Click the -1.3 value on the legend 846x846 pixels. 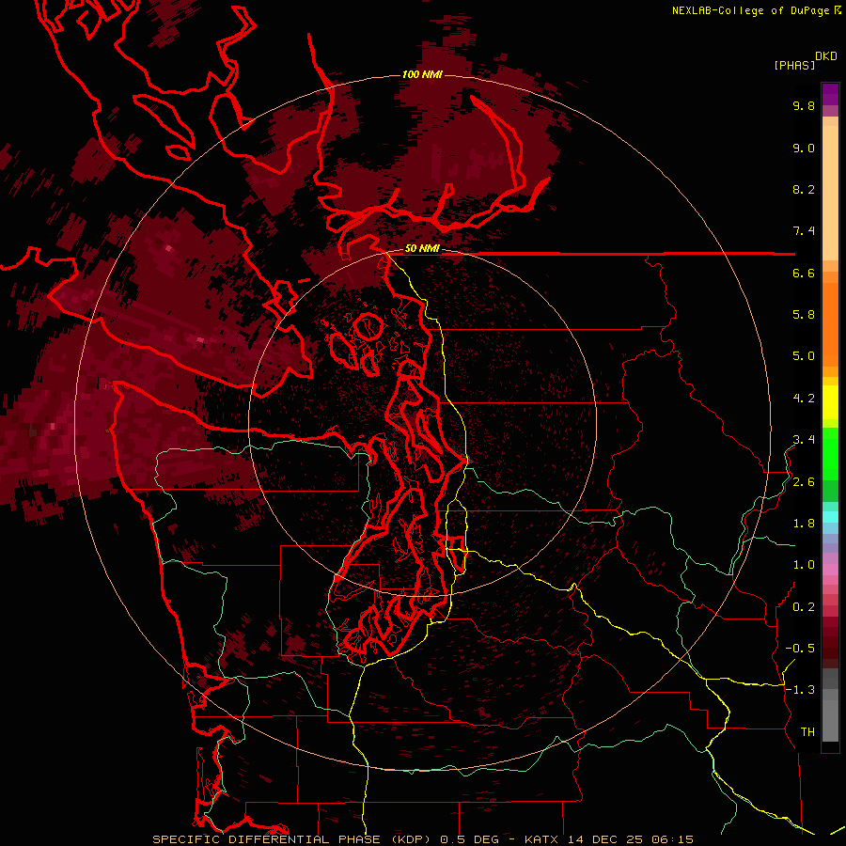point(800,690)
